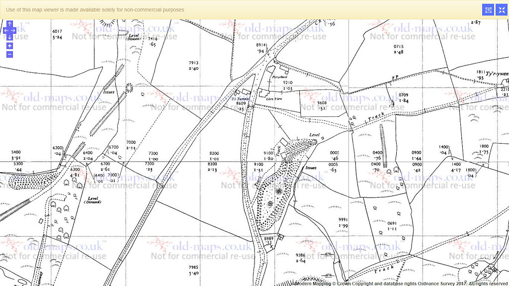
Task: Pan the map up with the arrow
Action: click(x=10, y=24)
